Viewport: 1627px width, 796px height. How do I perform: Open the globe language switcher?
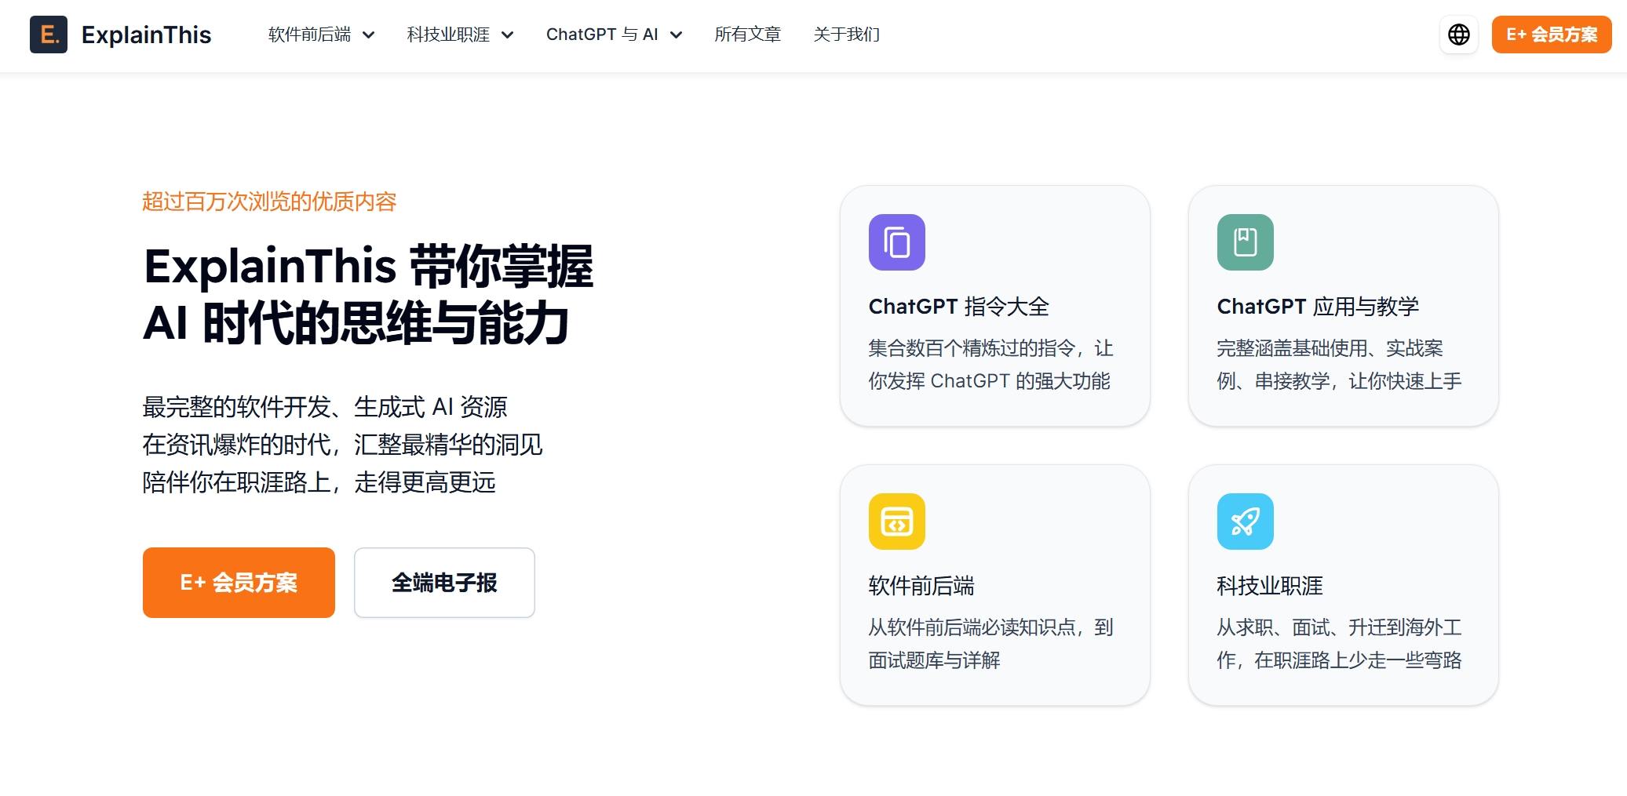(x=1459, y=35)
